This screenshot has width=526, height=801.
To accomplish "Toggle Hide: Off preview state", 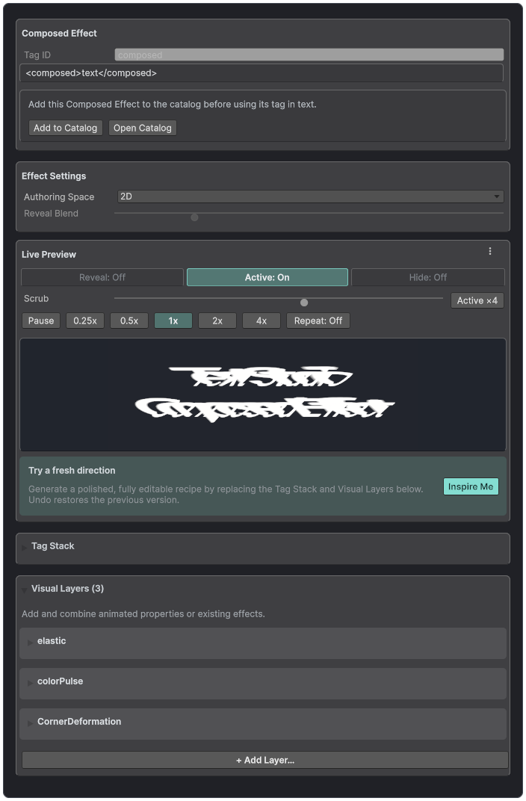I will 427,277.
